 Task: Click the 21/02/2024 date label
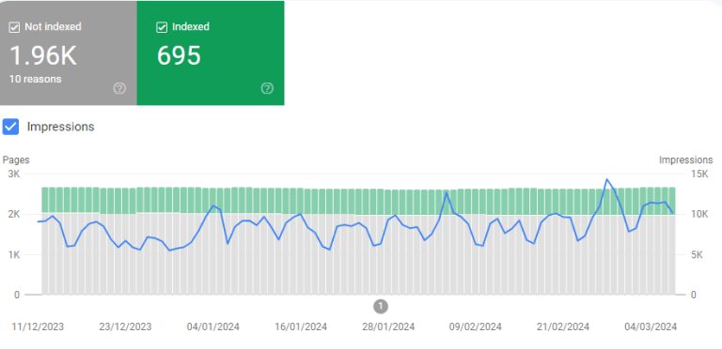(563, 327)
